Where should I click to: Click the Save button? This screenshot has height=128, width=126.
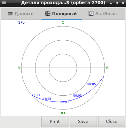tap(83, 122)
